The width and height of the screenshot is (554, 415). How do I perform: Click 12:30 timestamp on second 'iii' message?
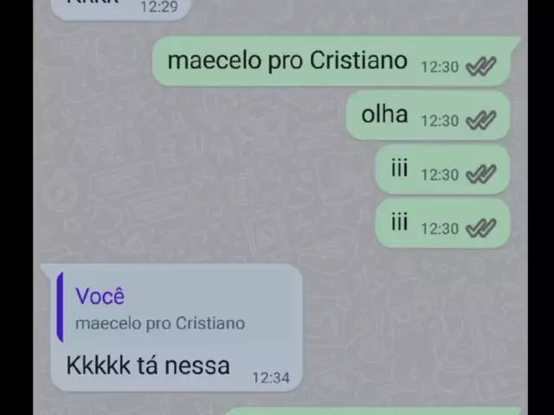(x=440, y=228)
